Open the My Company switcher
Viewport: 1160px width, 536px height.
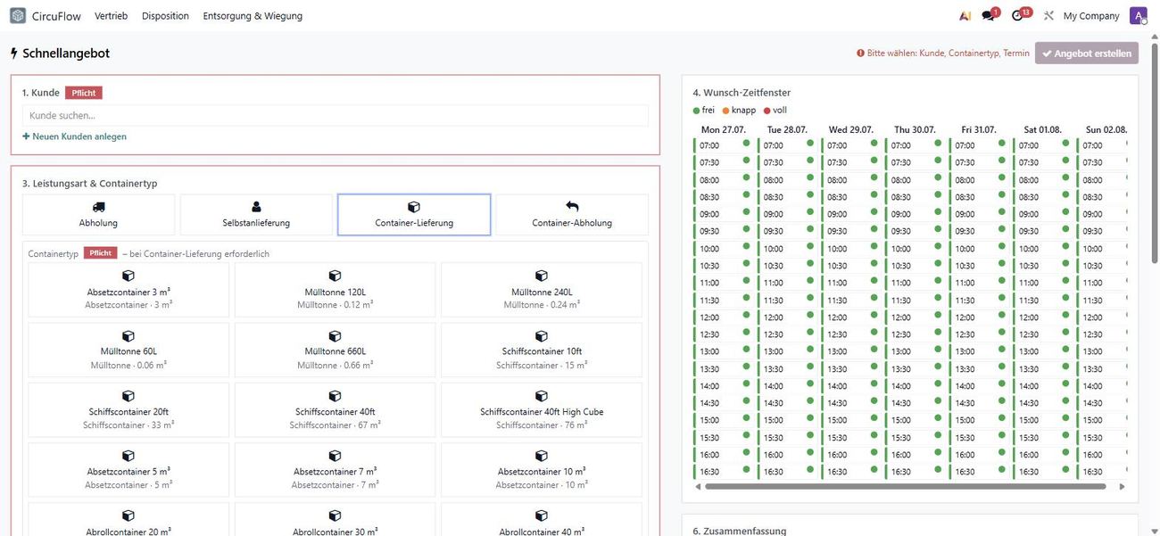pyautogui.click(x=1091, y=16)
